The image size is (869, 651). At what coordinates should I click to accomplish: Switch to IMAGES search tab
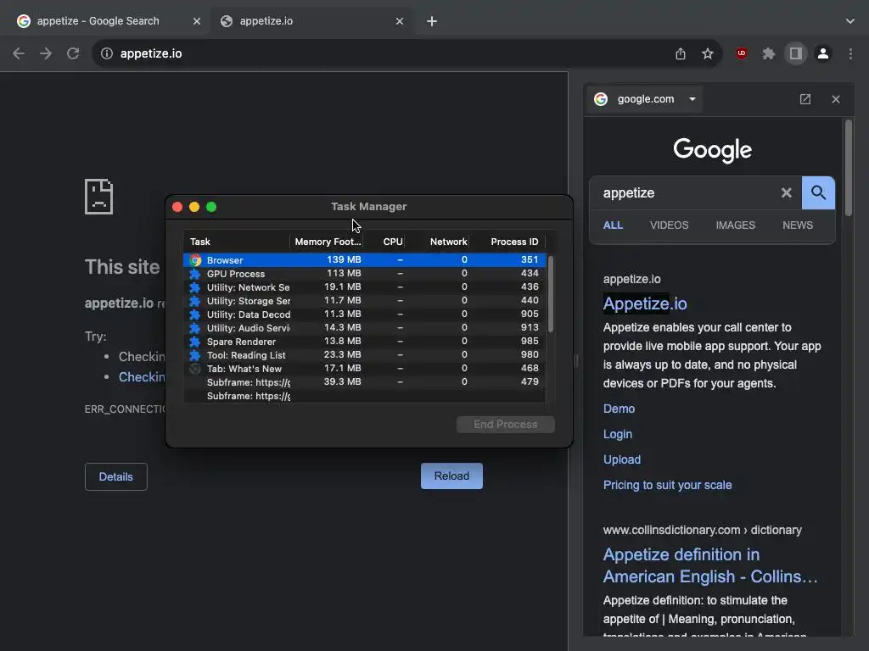click(736, 225)
